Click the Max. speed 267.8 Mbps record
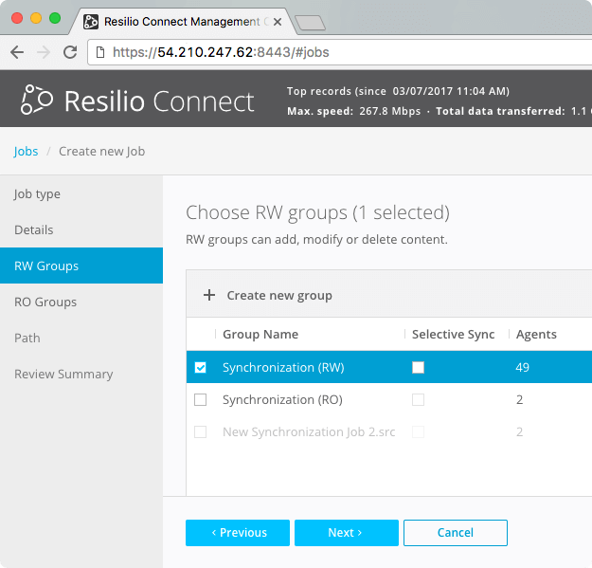 [353, 111]
